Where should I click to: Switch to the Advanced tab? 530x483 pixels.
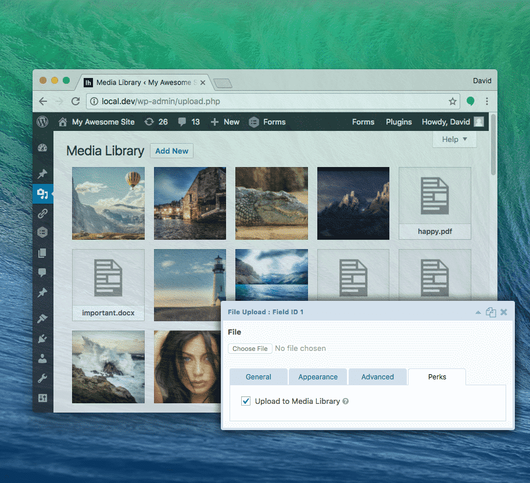(377, 377)
